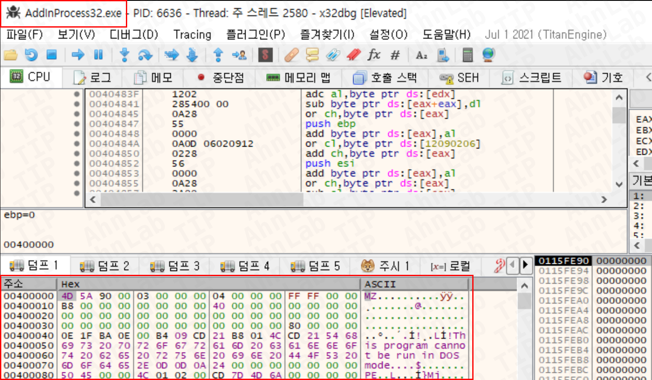Click the Trace Over toolbar icon
This screenshot has width=652, height=380.
pos(192,55)
